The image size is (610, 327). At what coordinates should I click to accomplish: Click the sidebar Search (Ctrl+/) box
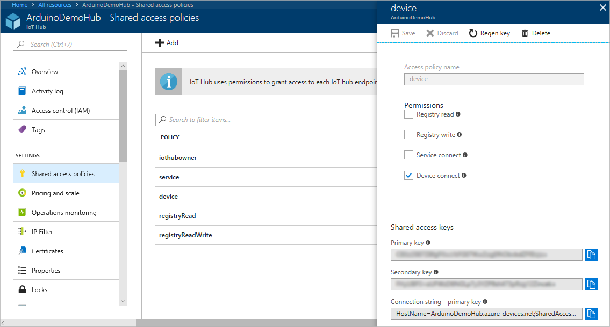[70, 45]
